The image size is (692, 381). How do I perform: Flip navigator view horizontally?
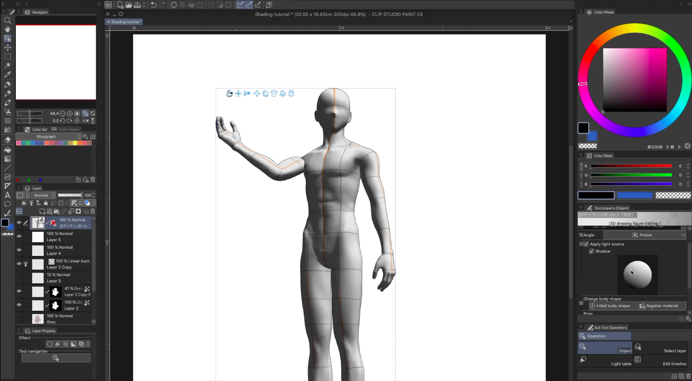(86, 121)
